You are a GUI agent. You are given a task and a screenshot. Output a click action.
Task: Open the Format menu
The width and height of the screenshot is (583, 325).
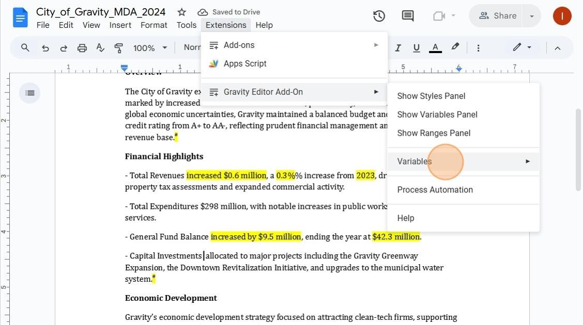pyautogui.click(x=154, y=25)
